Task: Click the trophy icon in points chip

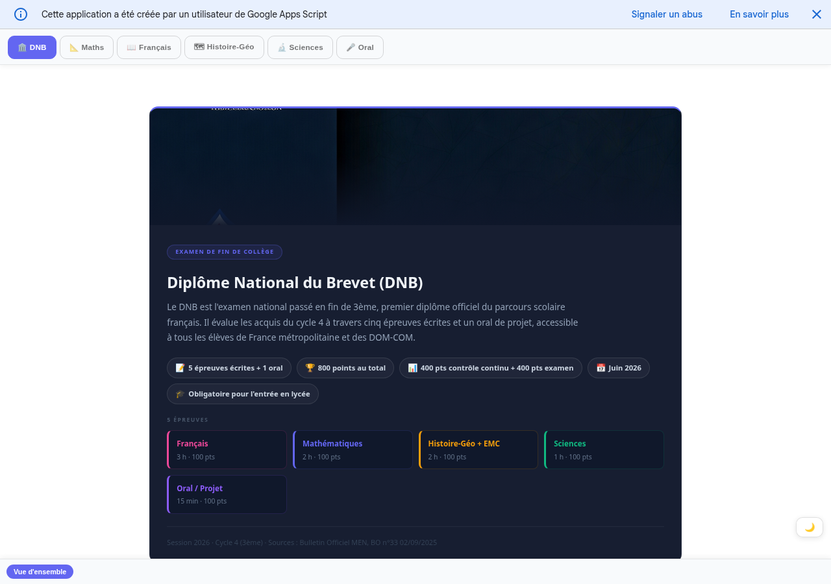Action: pos(310,368)
